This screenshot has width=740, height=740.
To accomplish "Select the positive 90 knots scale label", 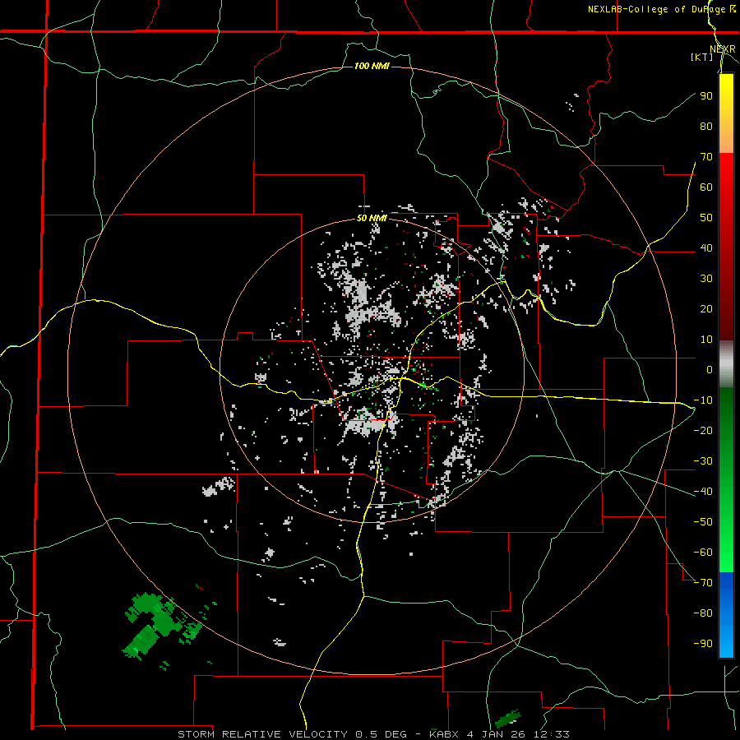I will point(706,96).
